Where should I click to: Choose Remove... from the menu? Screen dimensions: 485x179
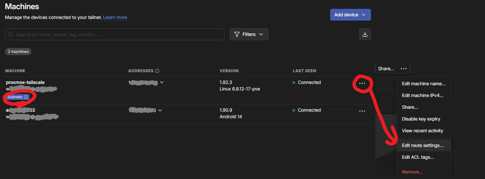(x=424, y=172)
